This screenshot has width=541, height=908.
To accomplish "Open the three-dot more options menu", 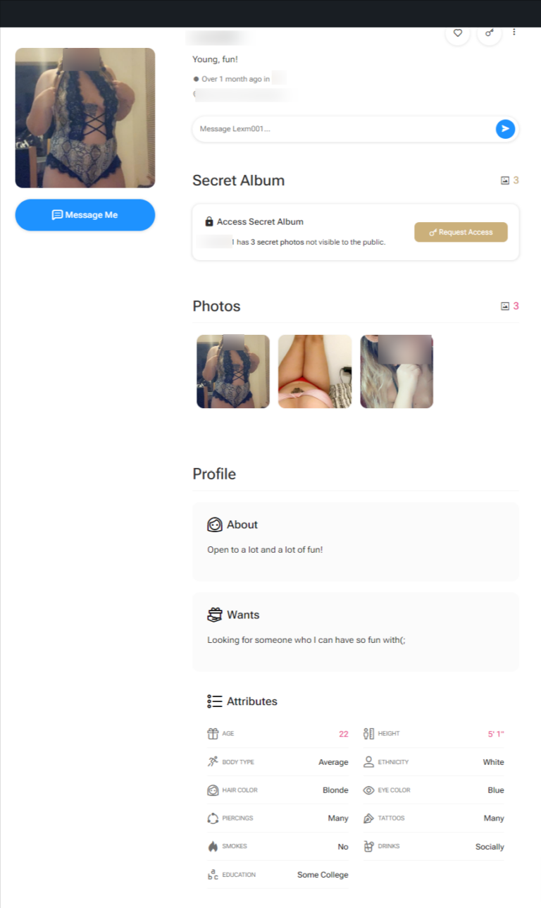I will 514,32.
